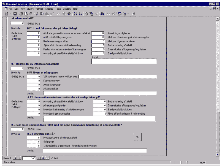Click the refresh button beside 8.G1 section
The image size is (222, 168).
point(137,137)
